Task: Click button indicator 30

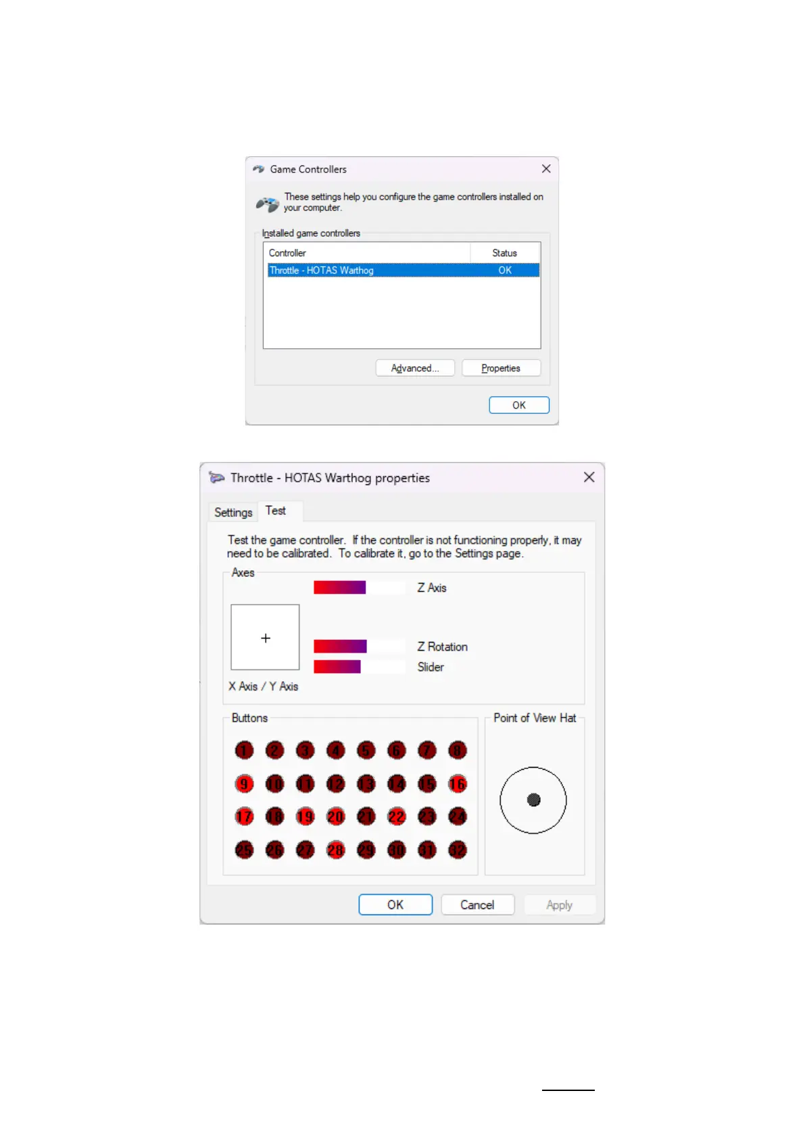Action: point(396,850)
